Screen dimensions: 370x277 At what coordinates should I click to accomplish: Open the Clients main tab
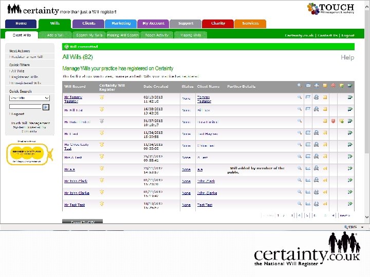(88, 24)
